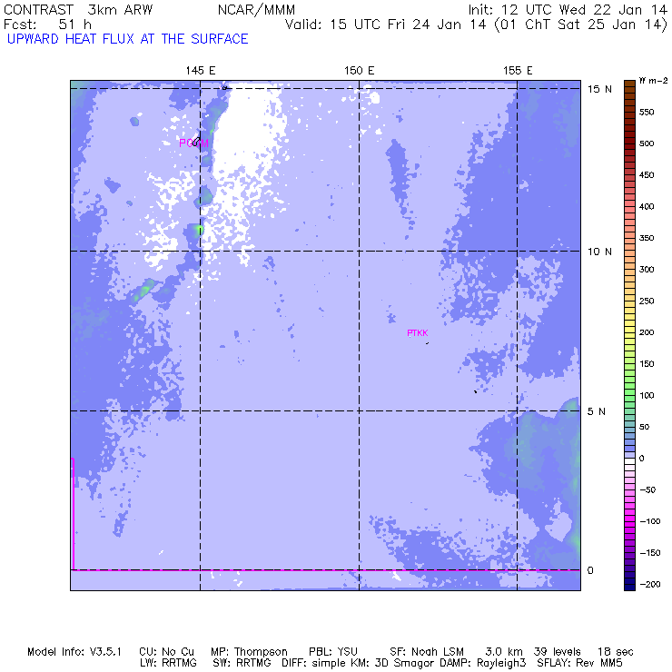The height and width of the screenshot is (672, 672).
Task: Click the 50 tick on the color bar
Action: [644, 427]
